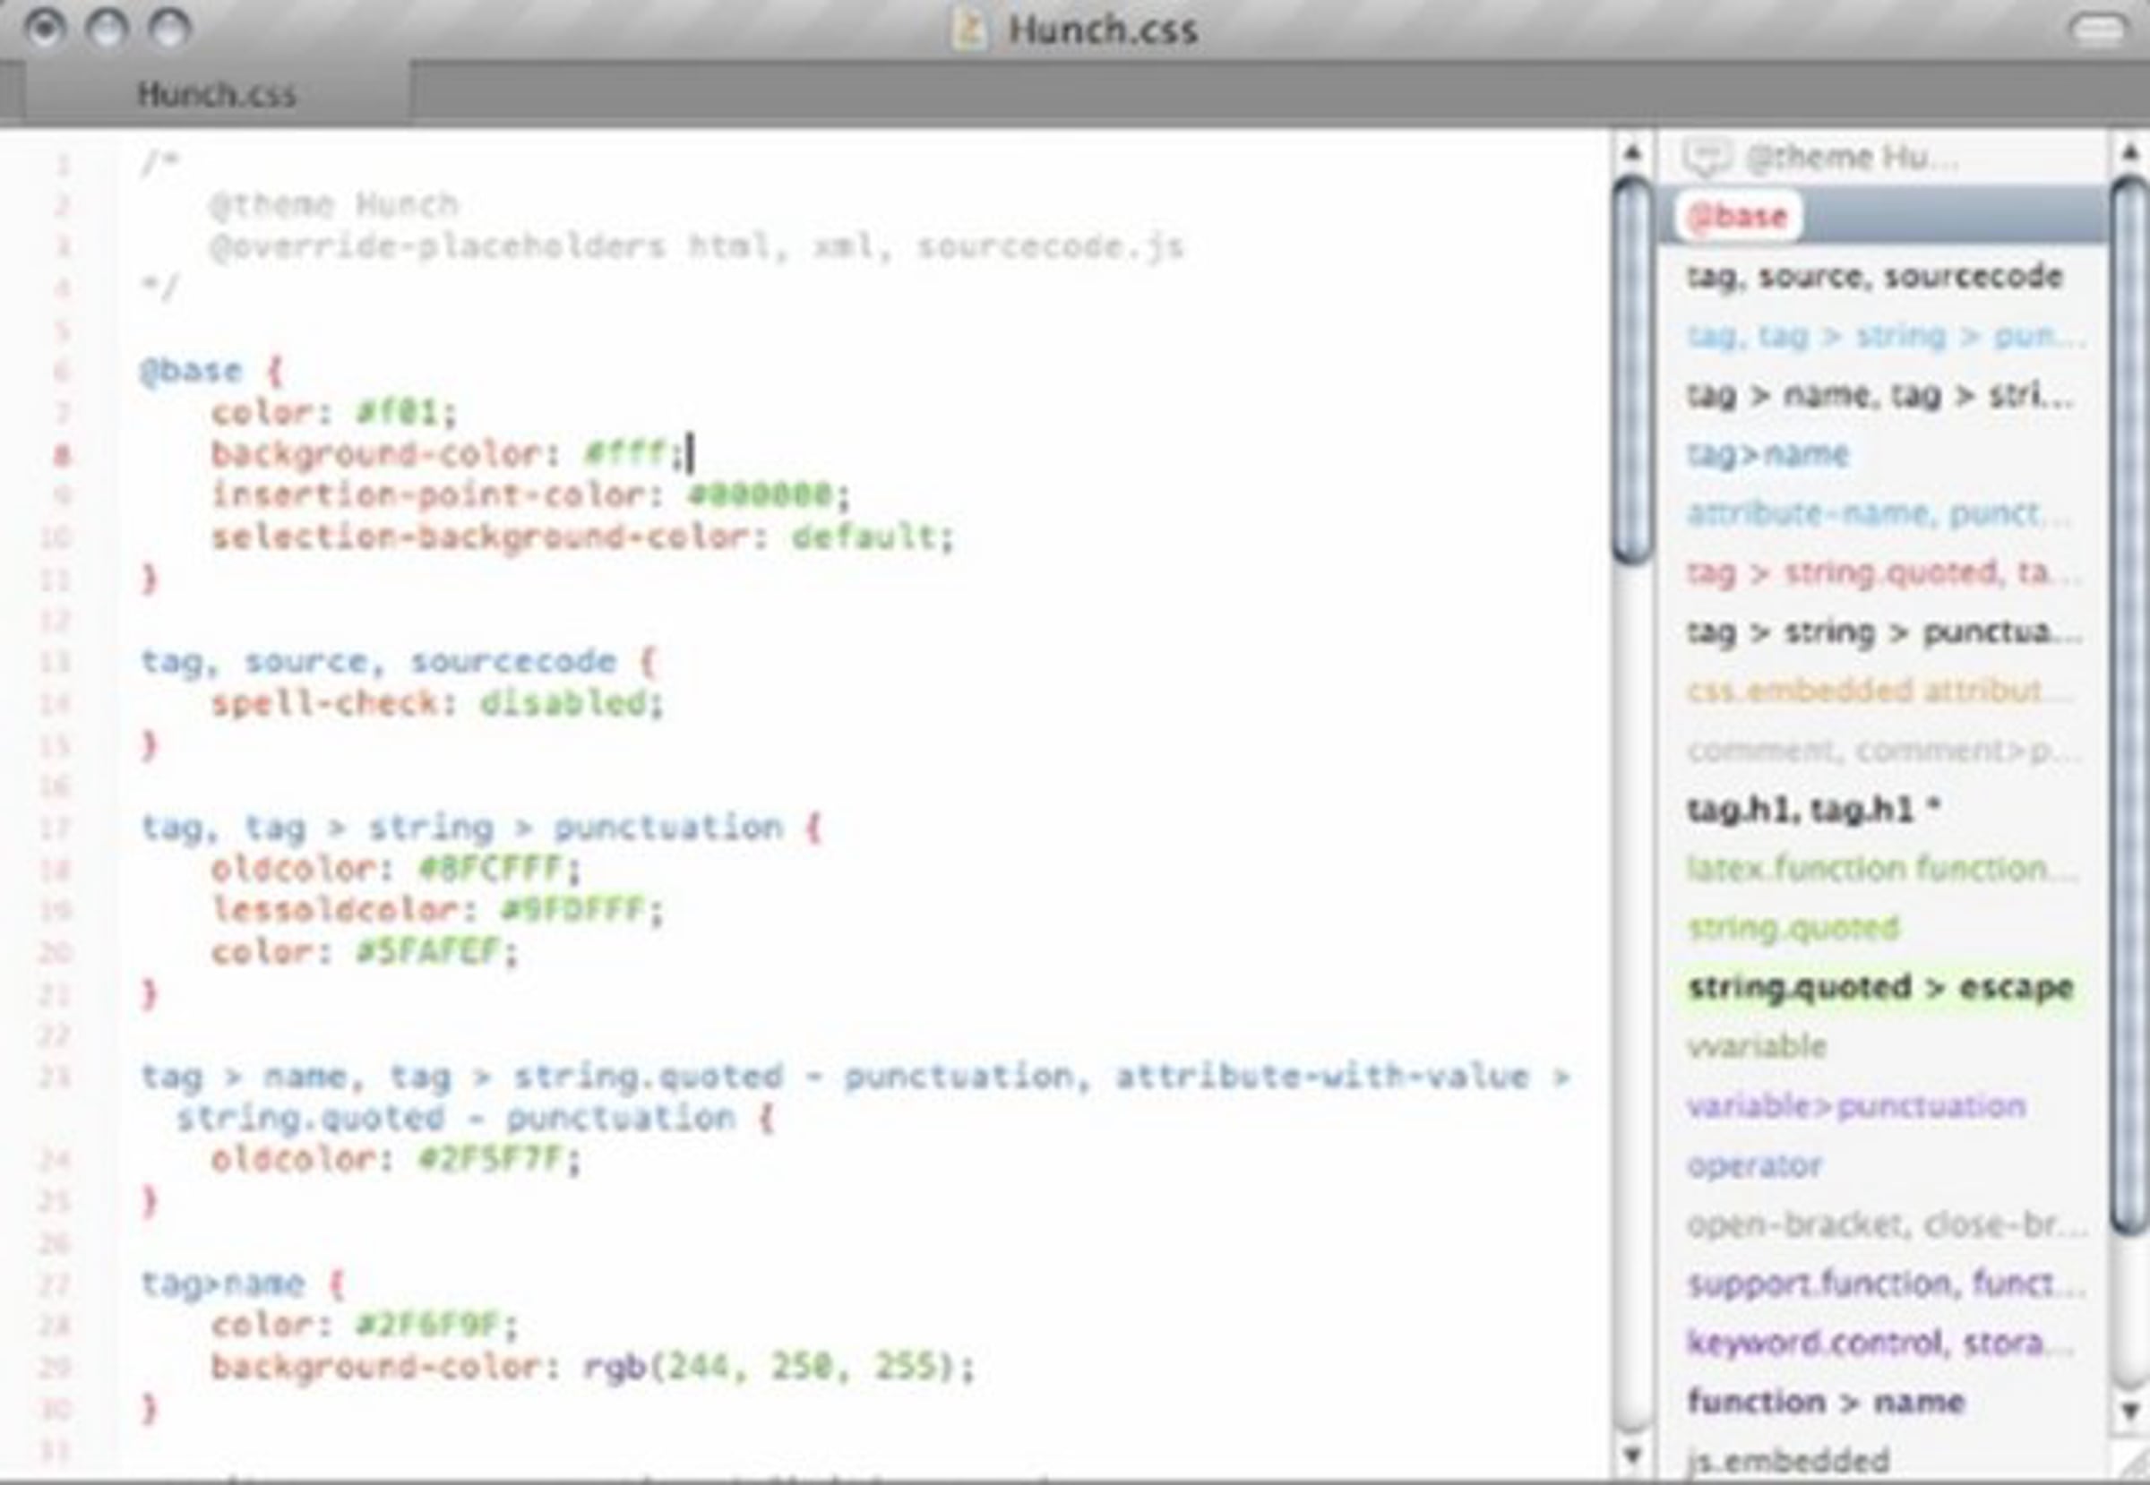This screenshot has width=2150, height=1485.
Task: Click the 'oldcolor: #2F5F7F;' line
Action: pyautogui.click(x=396, y=1159)
